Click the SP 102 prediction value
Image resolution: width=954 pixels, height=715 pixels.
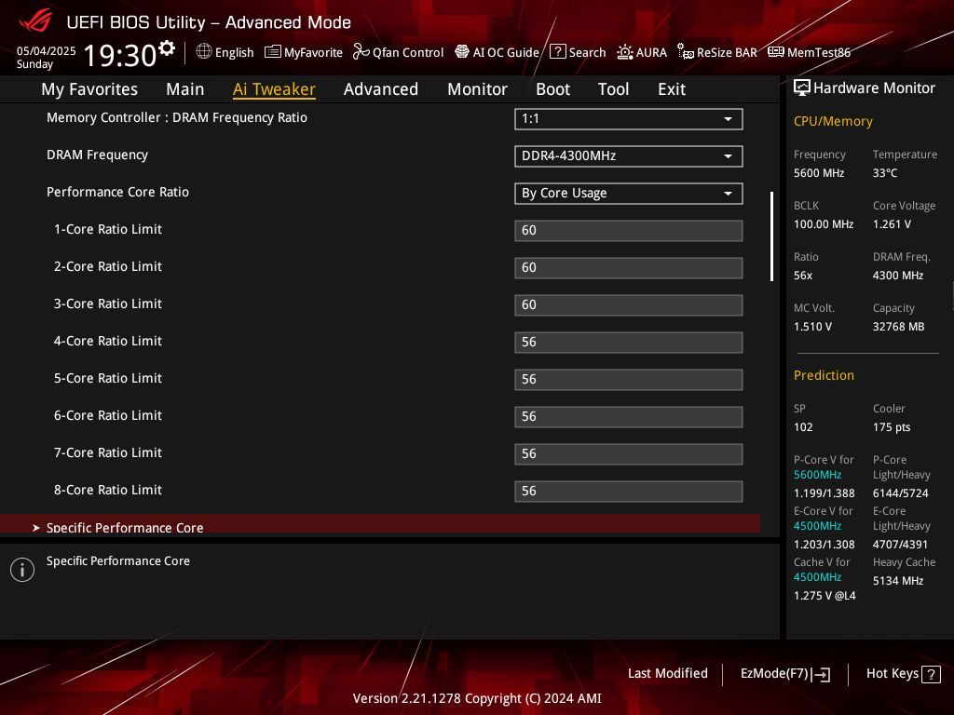[x=803, y=426]
